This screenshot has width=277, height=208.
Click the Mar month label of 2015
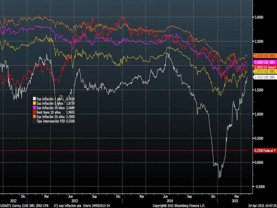237,196
